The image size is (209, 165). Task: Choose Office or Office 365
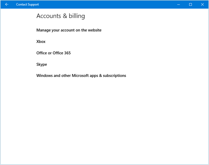(x=53, y=53)
